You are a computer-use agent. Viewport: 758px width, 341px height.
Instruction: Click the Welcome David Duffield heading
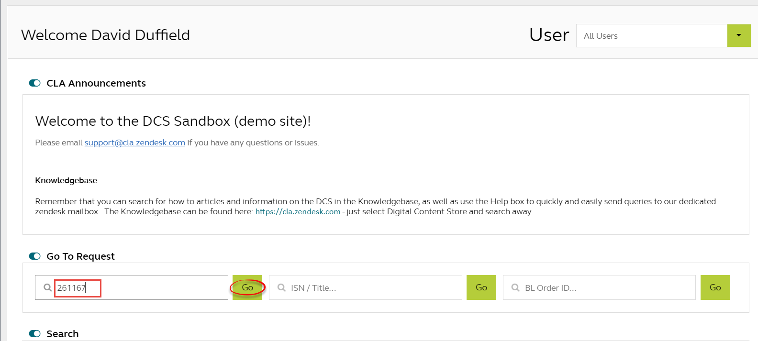coord(105,35)
